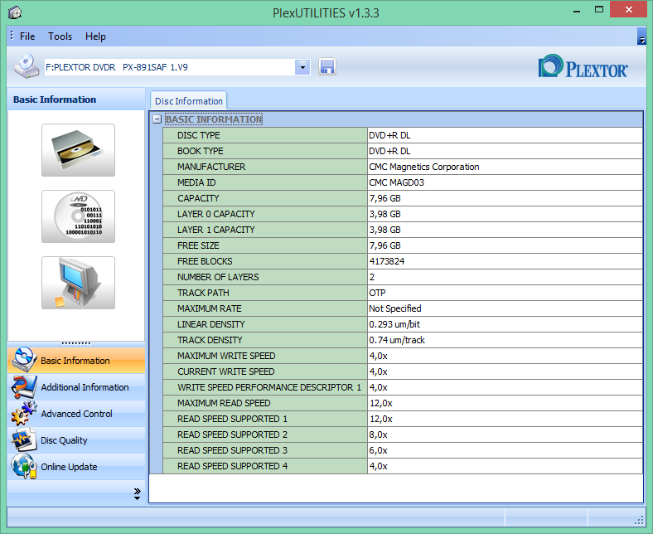Select WRITE SPEED PERFORMANCE DESCRIPTOR 1 label
The width and height of the screenshot is (653, 534).
point(269,387)
